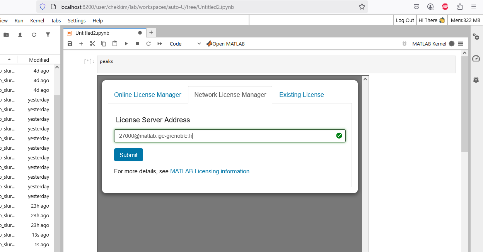Restart kernel and run all cells
The width and height of the screenshot is (483, 252).
(x=160, y=44)
